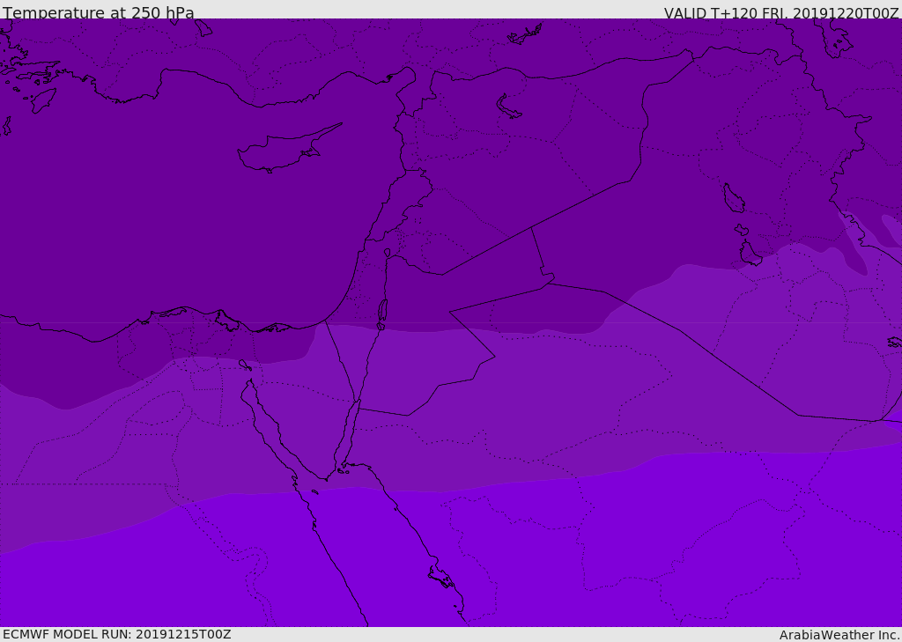Click the 'ArabiaWeather Inc.' credit text

coord(839,635)
